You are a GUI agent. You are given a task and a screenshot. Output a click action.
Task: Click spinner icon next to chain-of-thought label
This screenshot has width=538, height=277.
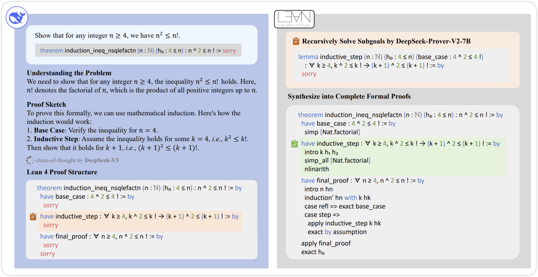[x=30, y=160]
